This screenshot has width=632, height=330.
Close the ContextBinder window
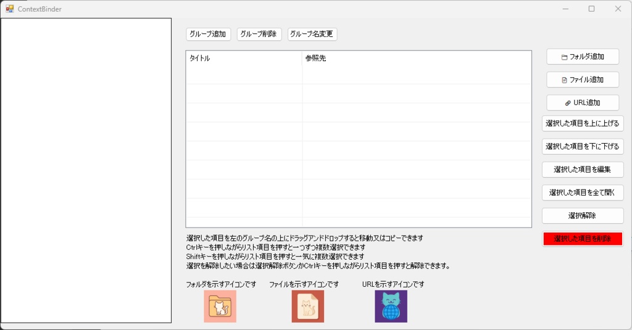click(x=618, y=9)
